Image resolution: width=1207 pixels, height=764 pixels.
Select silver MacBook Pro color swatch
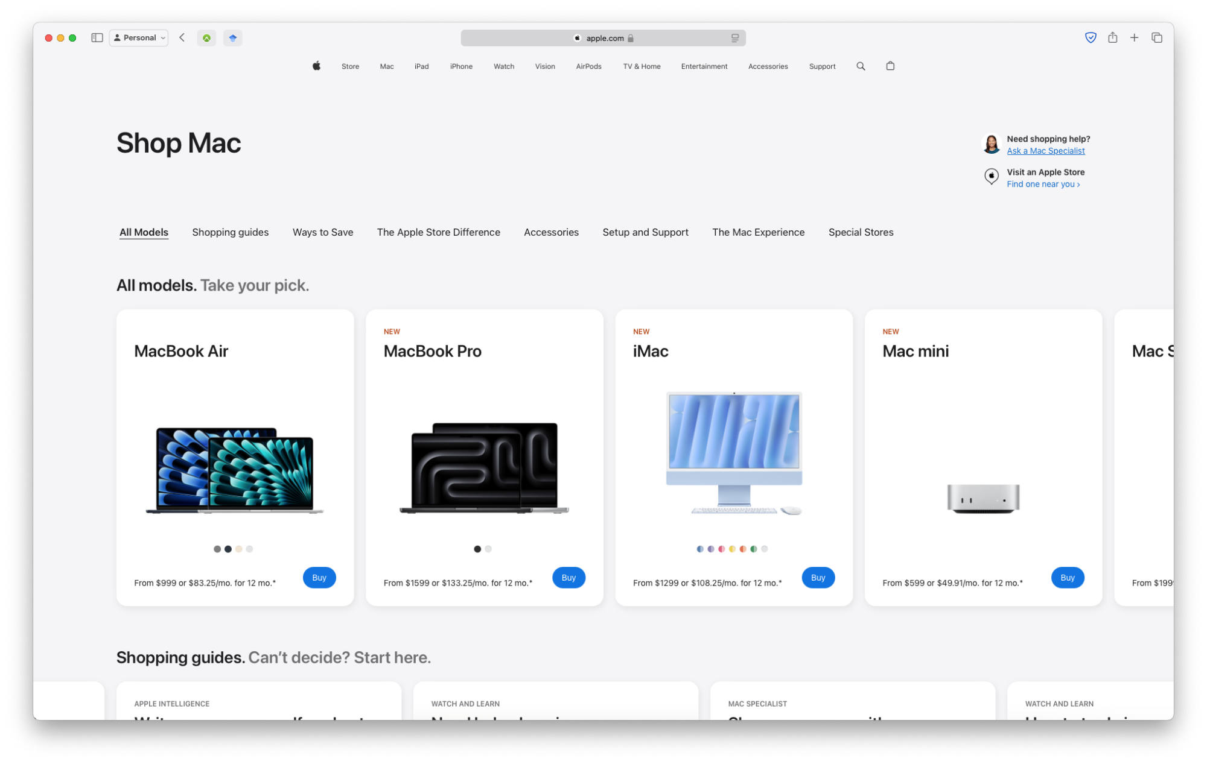point(488,549)
